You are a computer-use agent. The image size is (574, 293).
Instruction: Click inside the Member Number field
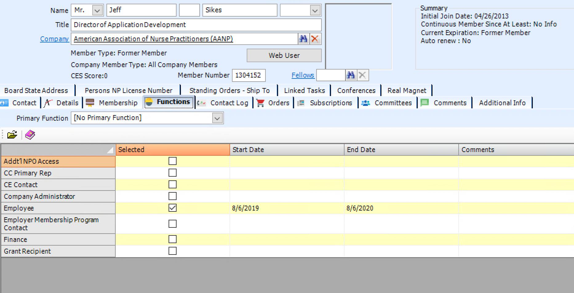(x=249, y=75)
